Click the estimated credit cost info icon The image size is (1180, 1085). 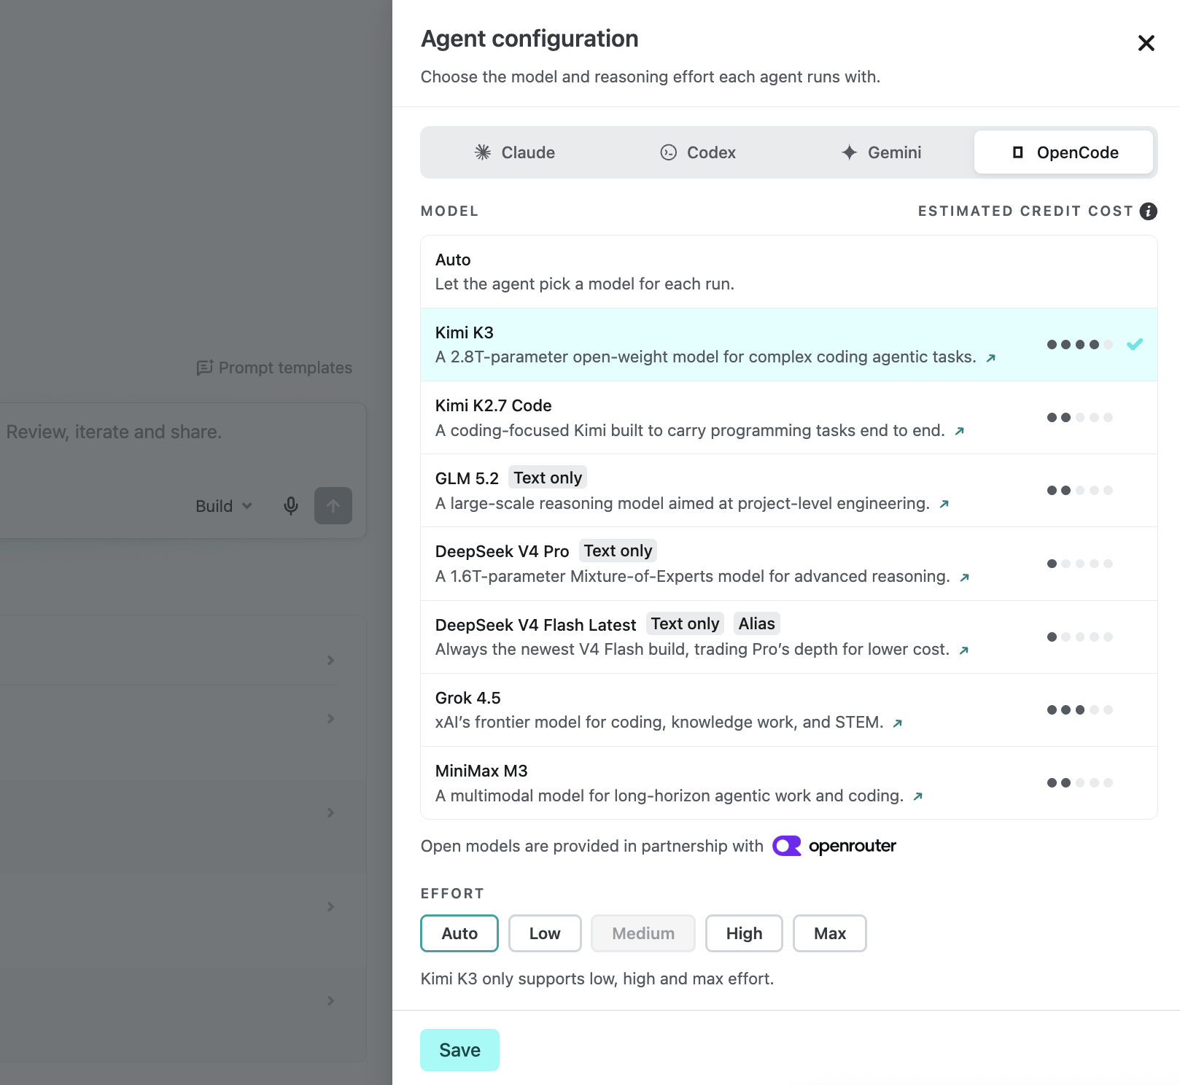point(1149,211)
